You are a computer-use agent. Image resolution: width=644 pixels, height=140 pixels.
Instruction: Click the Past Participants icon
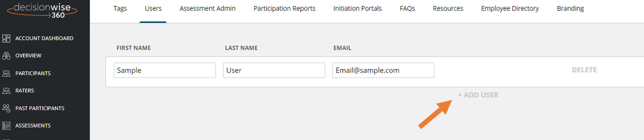(x=6, y=108)
